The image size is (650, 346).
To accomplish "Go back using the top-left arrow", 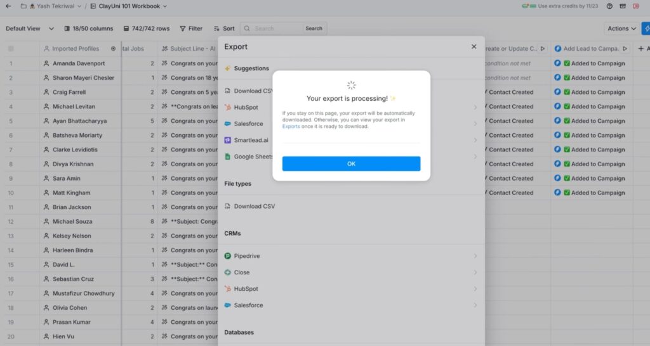I will pos(8,6).
